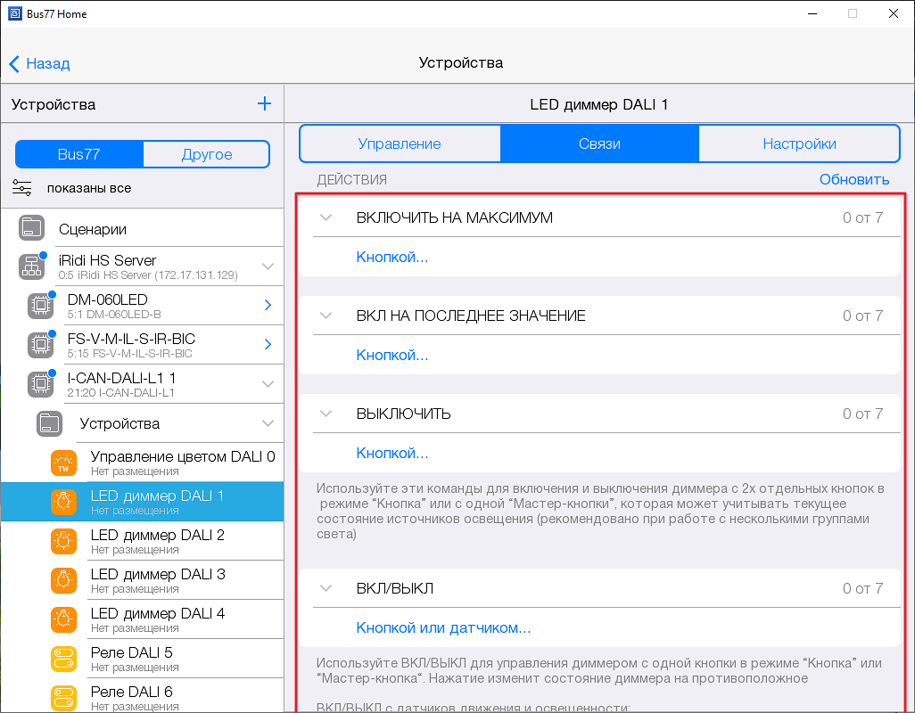Click Кнопкой... under ВКЛ НА ПОСЛЕДНЕЕ ЗНАЧЕНИЕ

point(392,355)
